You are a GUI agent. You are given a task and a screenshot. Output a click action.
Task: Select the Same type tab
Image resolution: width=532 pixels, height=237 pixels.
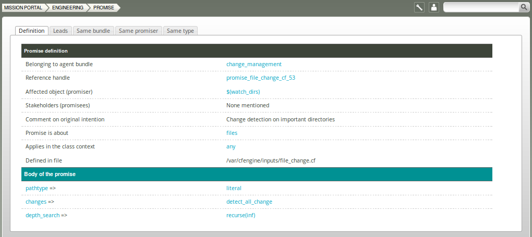click(x=180, y=31)
